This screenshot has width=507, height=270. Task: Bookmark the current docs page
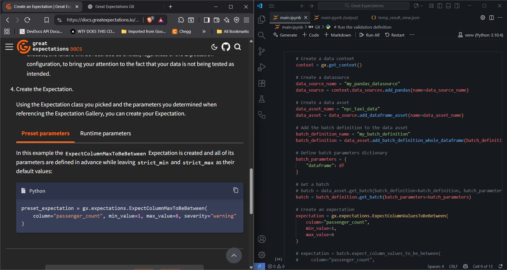pos(47,20)
